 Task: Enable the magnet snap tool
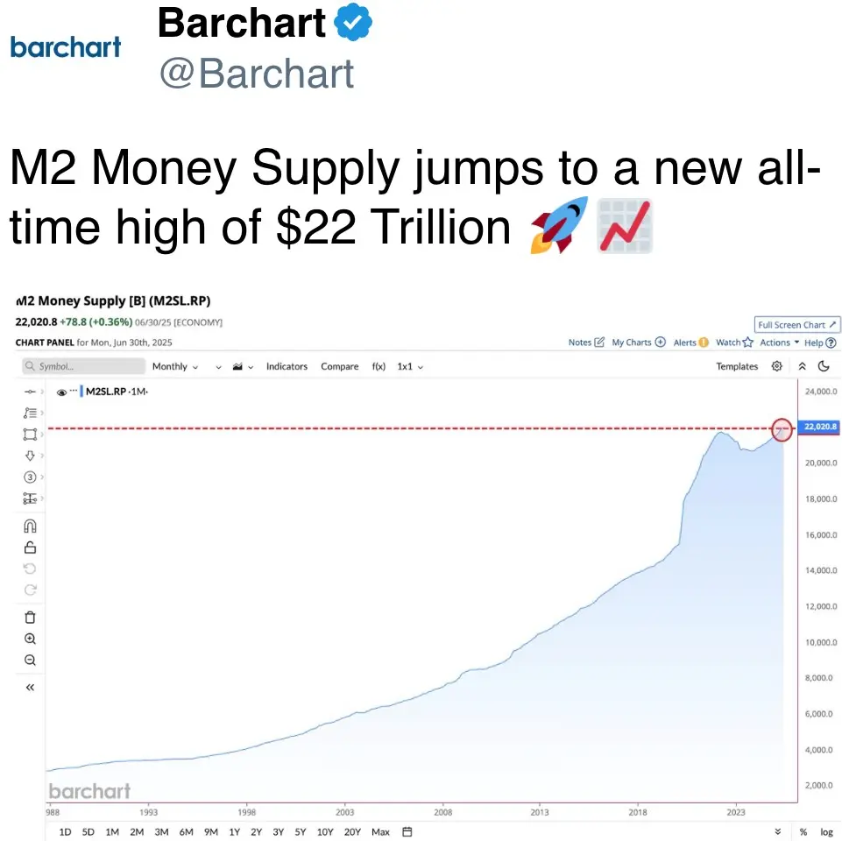click(30, 526)
